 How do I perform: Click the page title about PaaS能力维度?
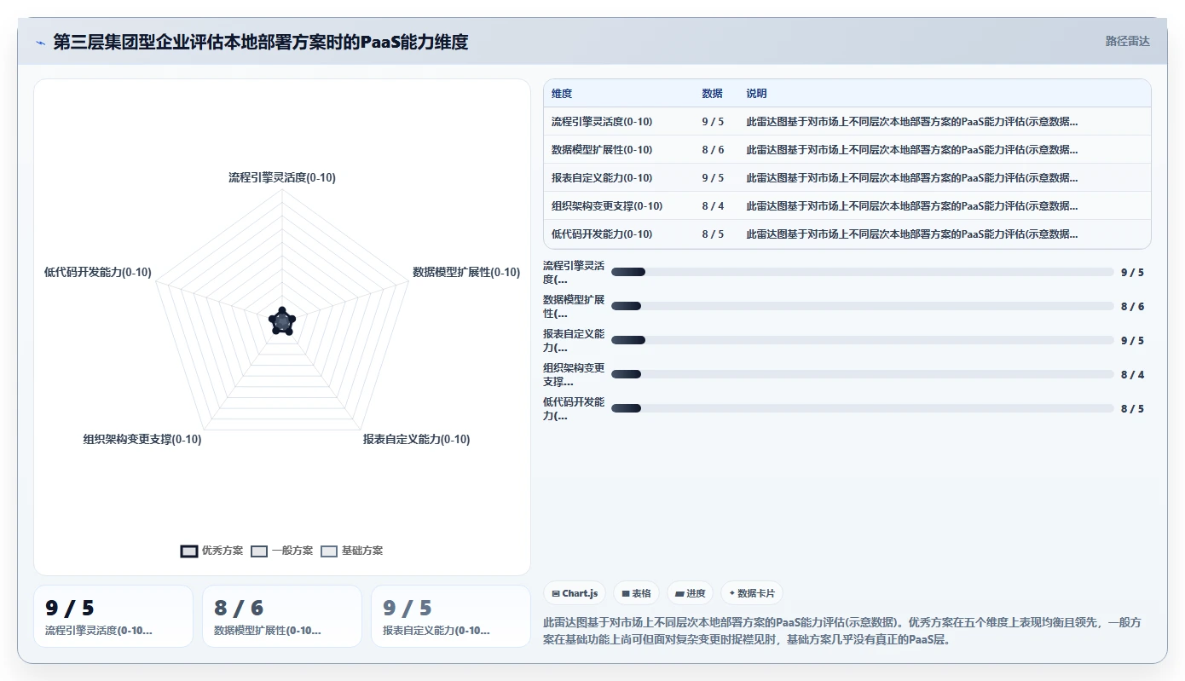coord(261,42)
